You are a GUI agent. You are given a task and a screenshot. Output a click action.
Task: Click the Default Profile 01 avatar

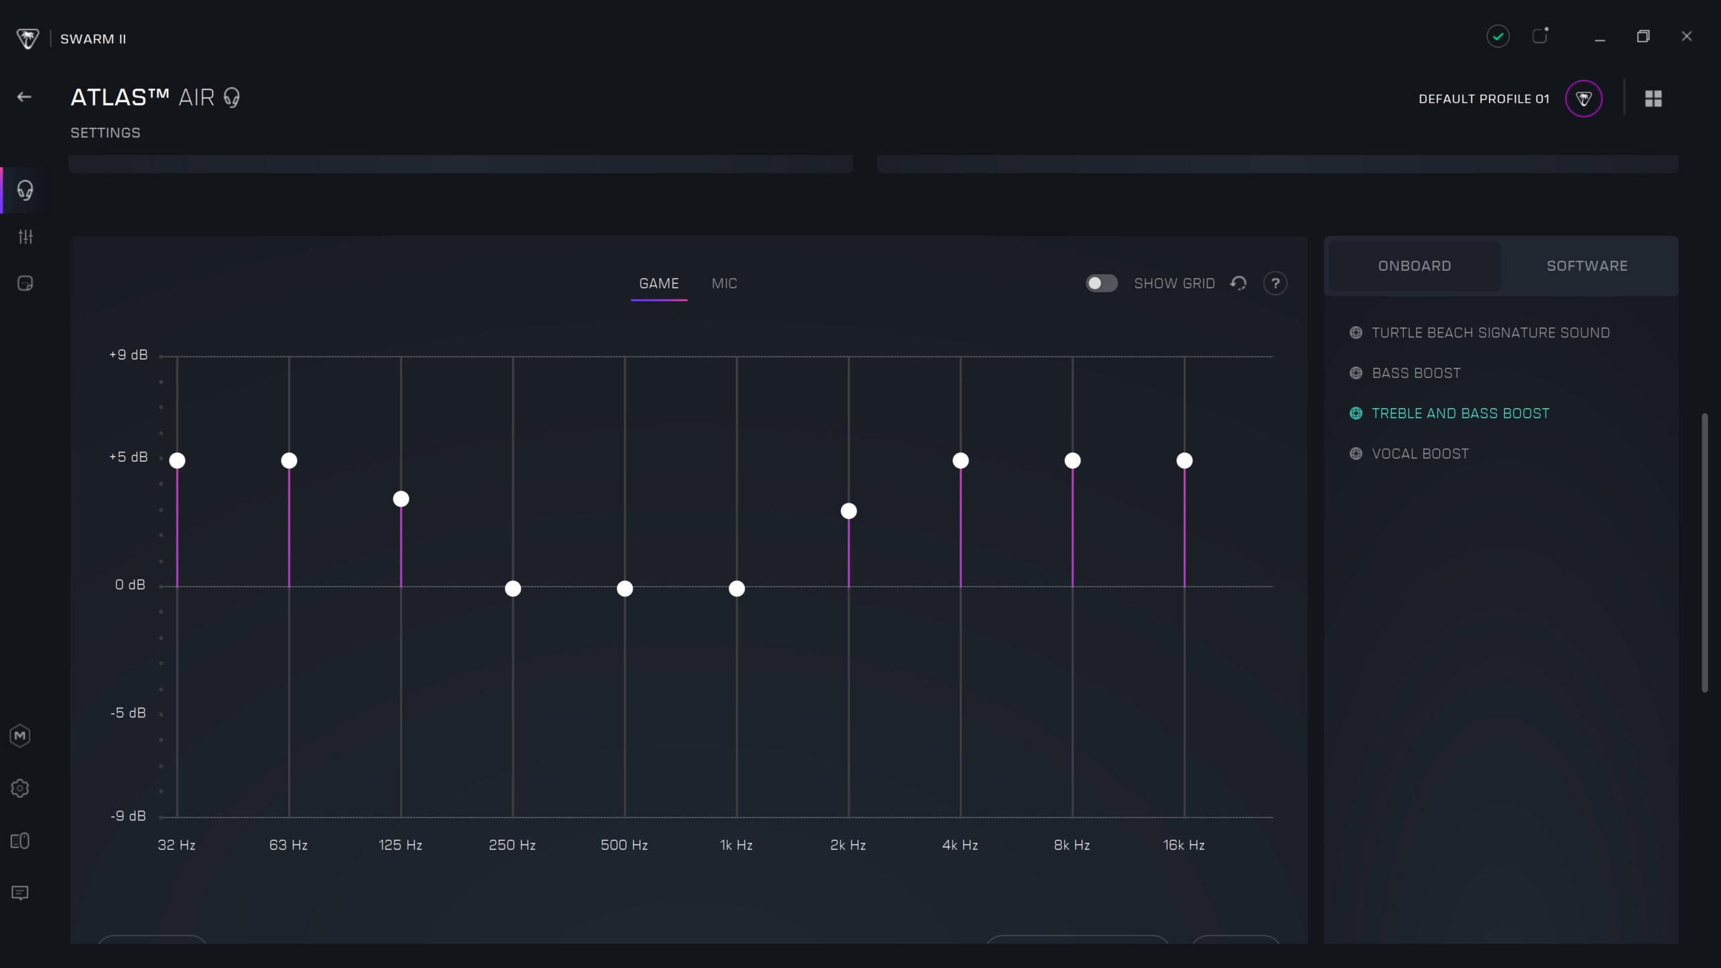click(1583, 99)
